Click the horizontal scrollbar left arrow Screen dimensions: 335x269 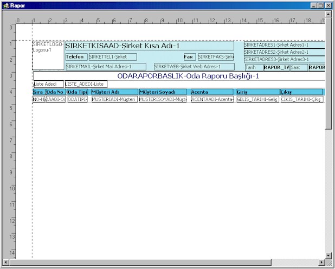click(5, 263)
